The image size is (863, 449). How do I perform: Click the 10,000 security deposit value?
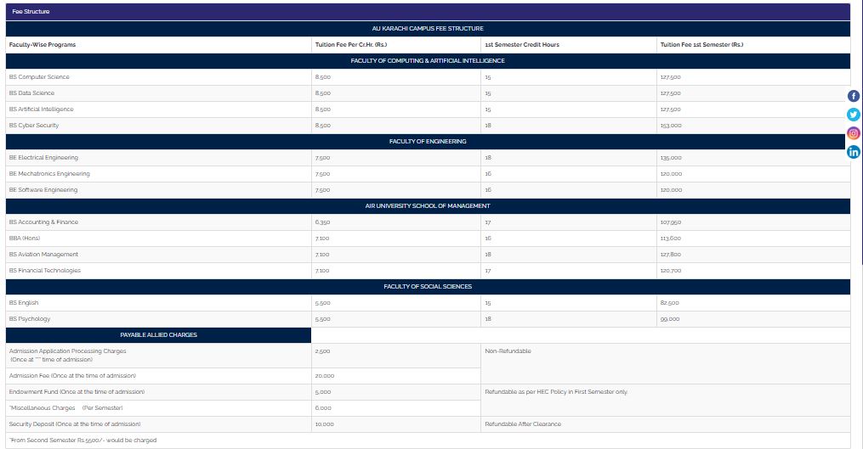click(x=324, y=424)
